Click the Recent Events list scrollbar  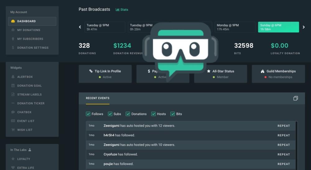[x=297, y=145]
